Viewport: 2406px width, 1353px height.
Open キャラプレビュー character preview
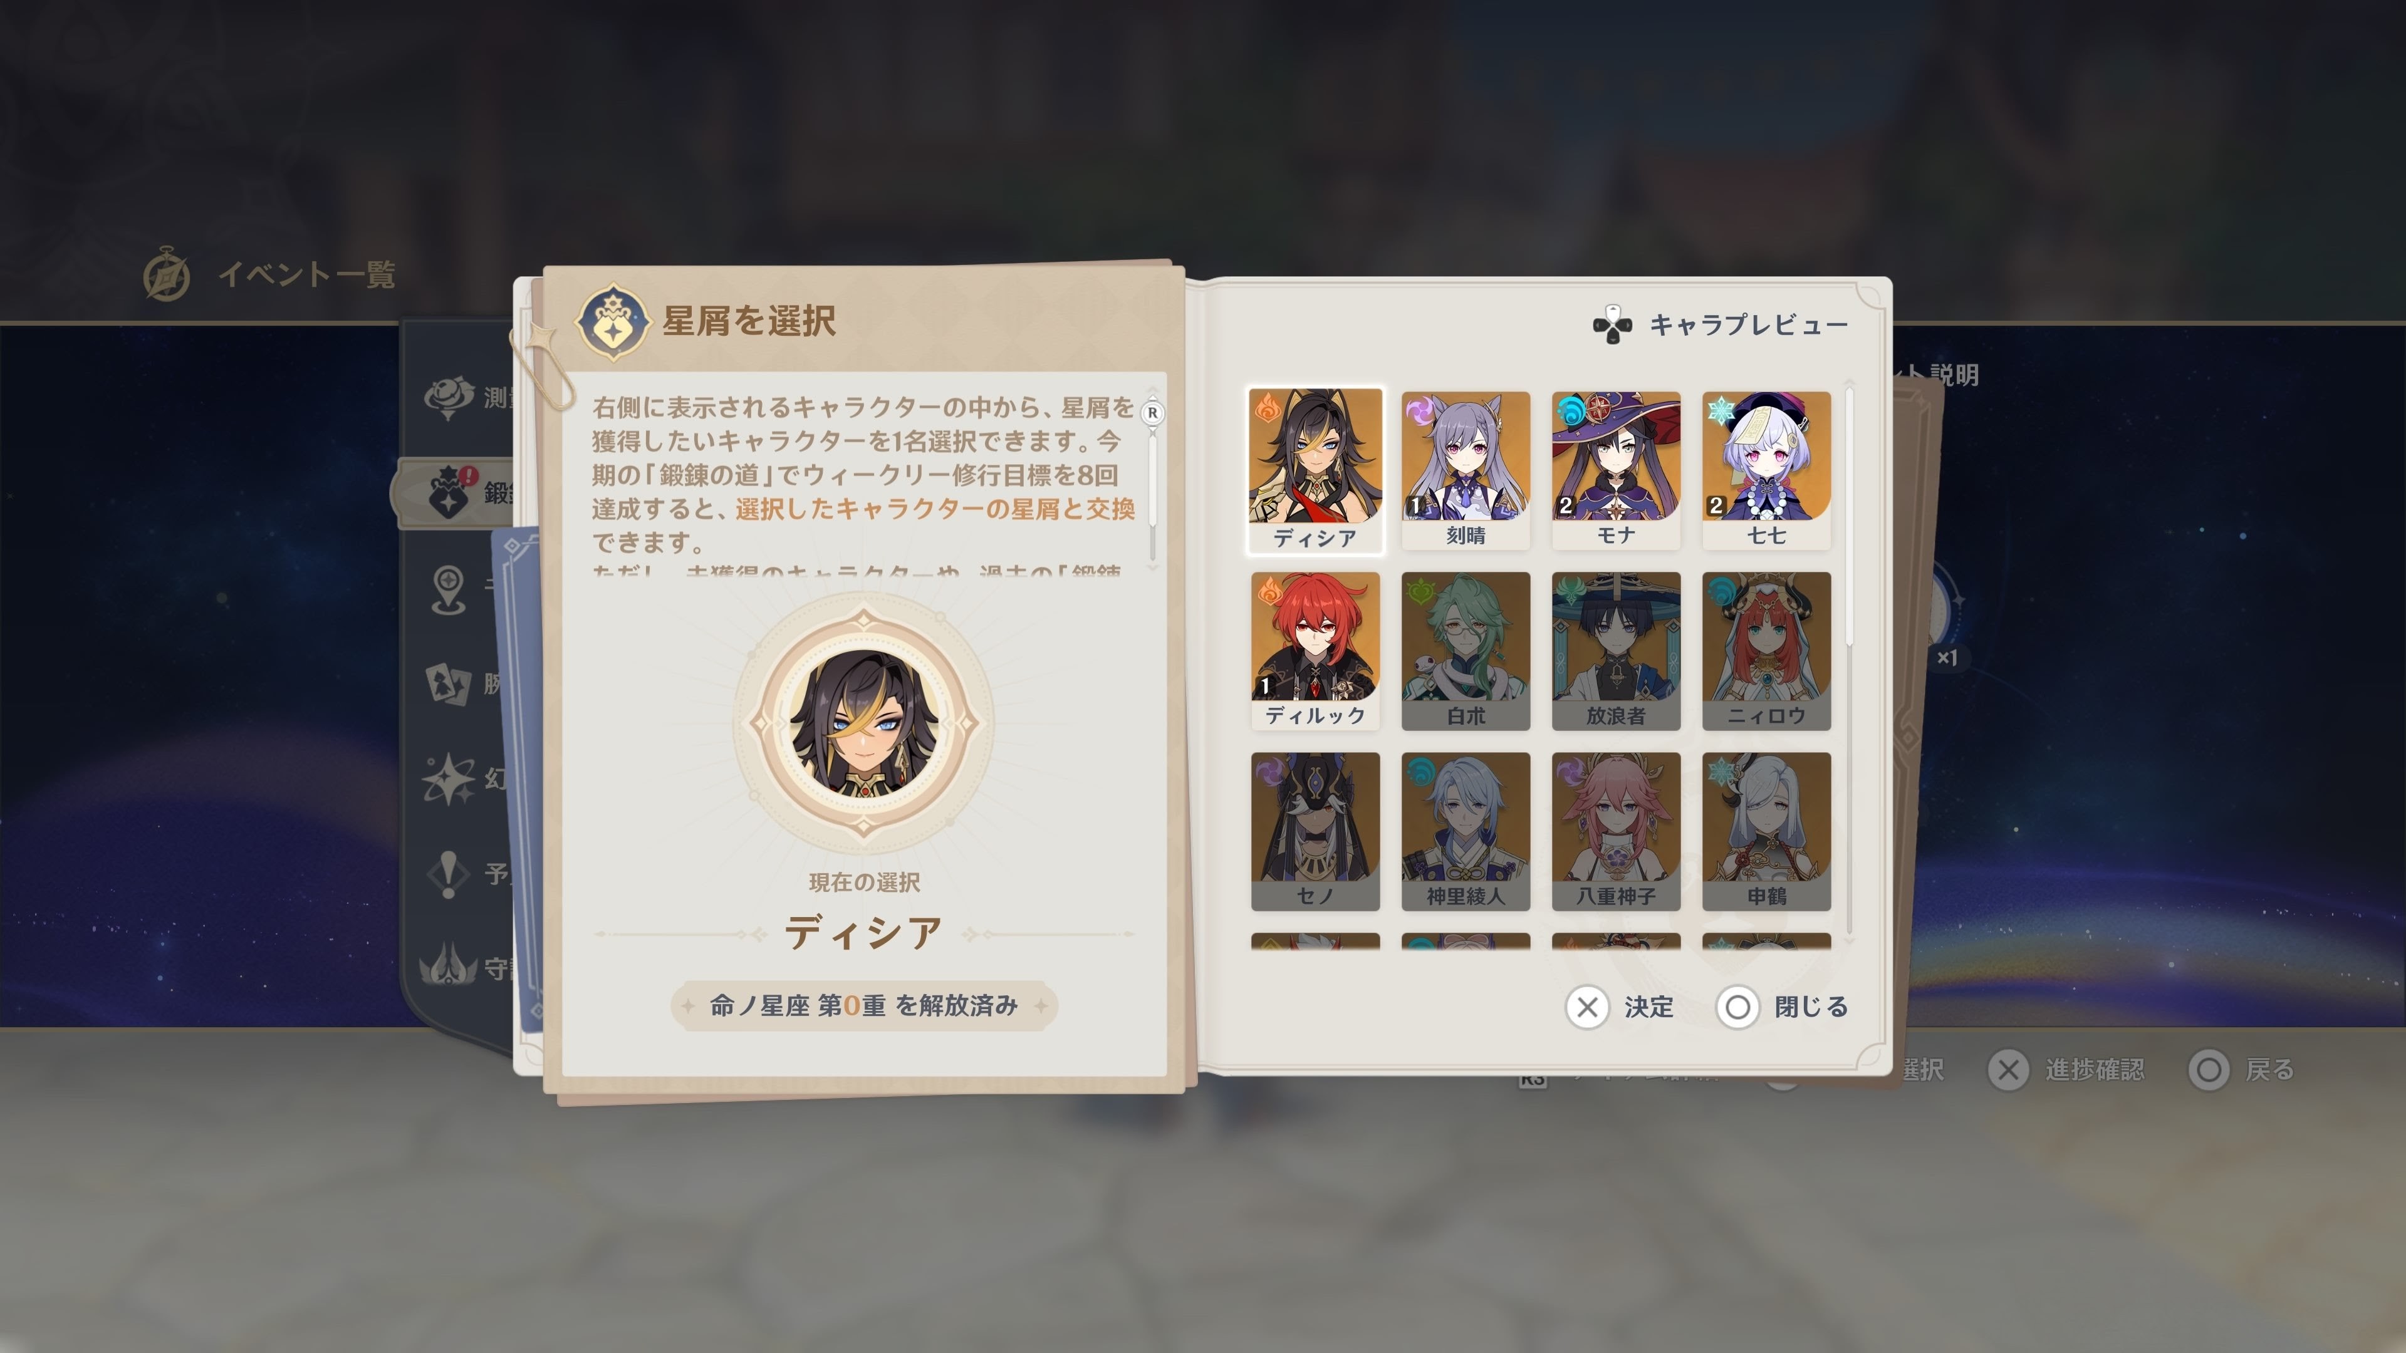pyautogui.click(x=1721, y=325)
